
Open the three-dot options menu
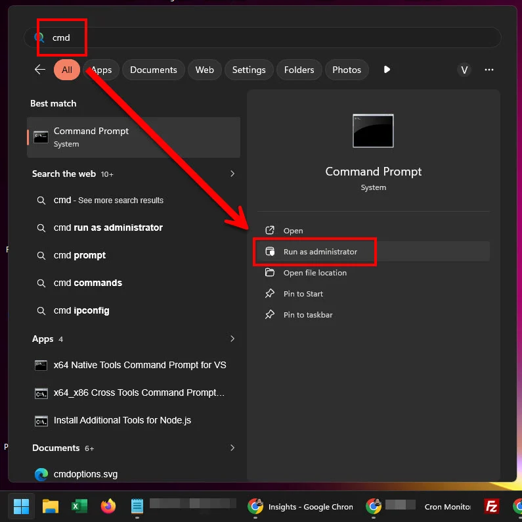pos(489,70)
